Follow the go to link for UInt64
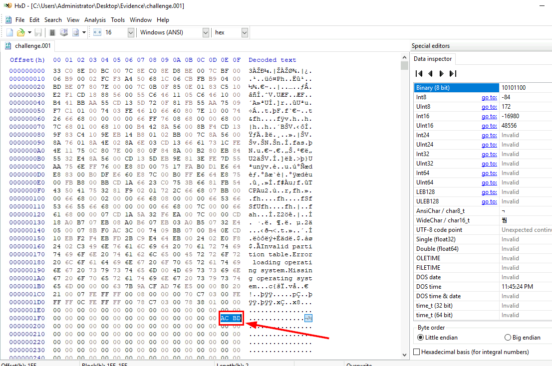Image resolution: width=552 pixels, height=366 pixels. tap(489, 183)
